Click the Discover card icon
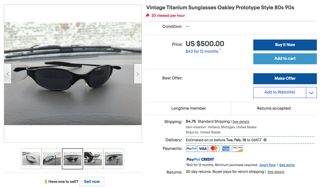Viewport: 321px width, 187px height. [x=237, y=148]
